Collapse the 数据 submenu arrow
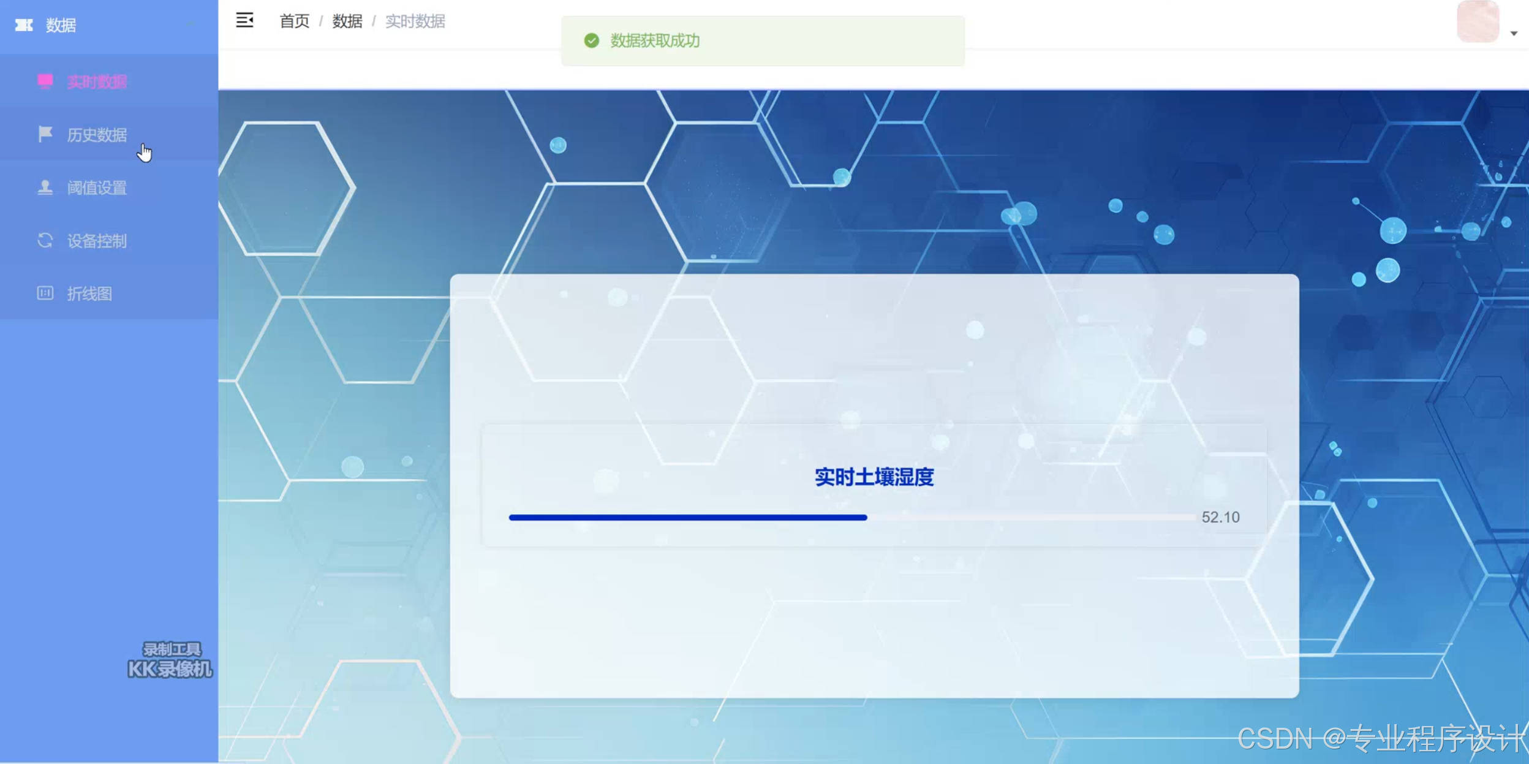This screenshot has width=1529, height=764. click(191, 25)
